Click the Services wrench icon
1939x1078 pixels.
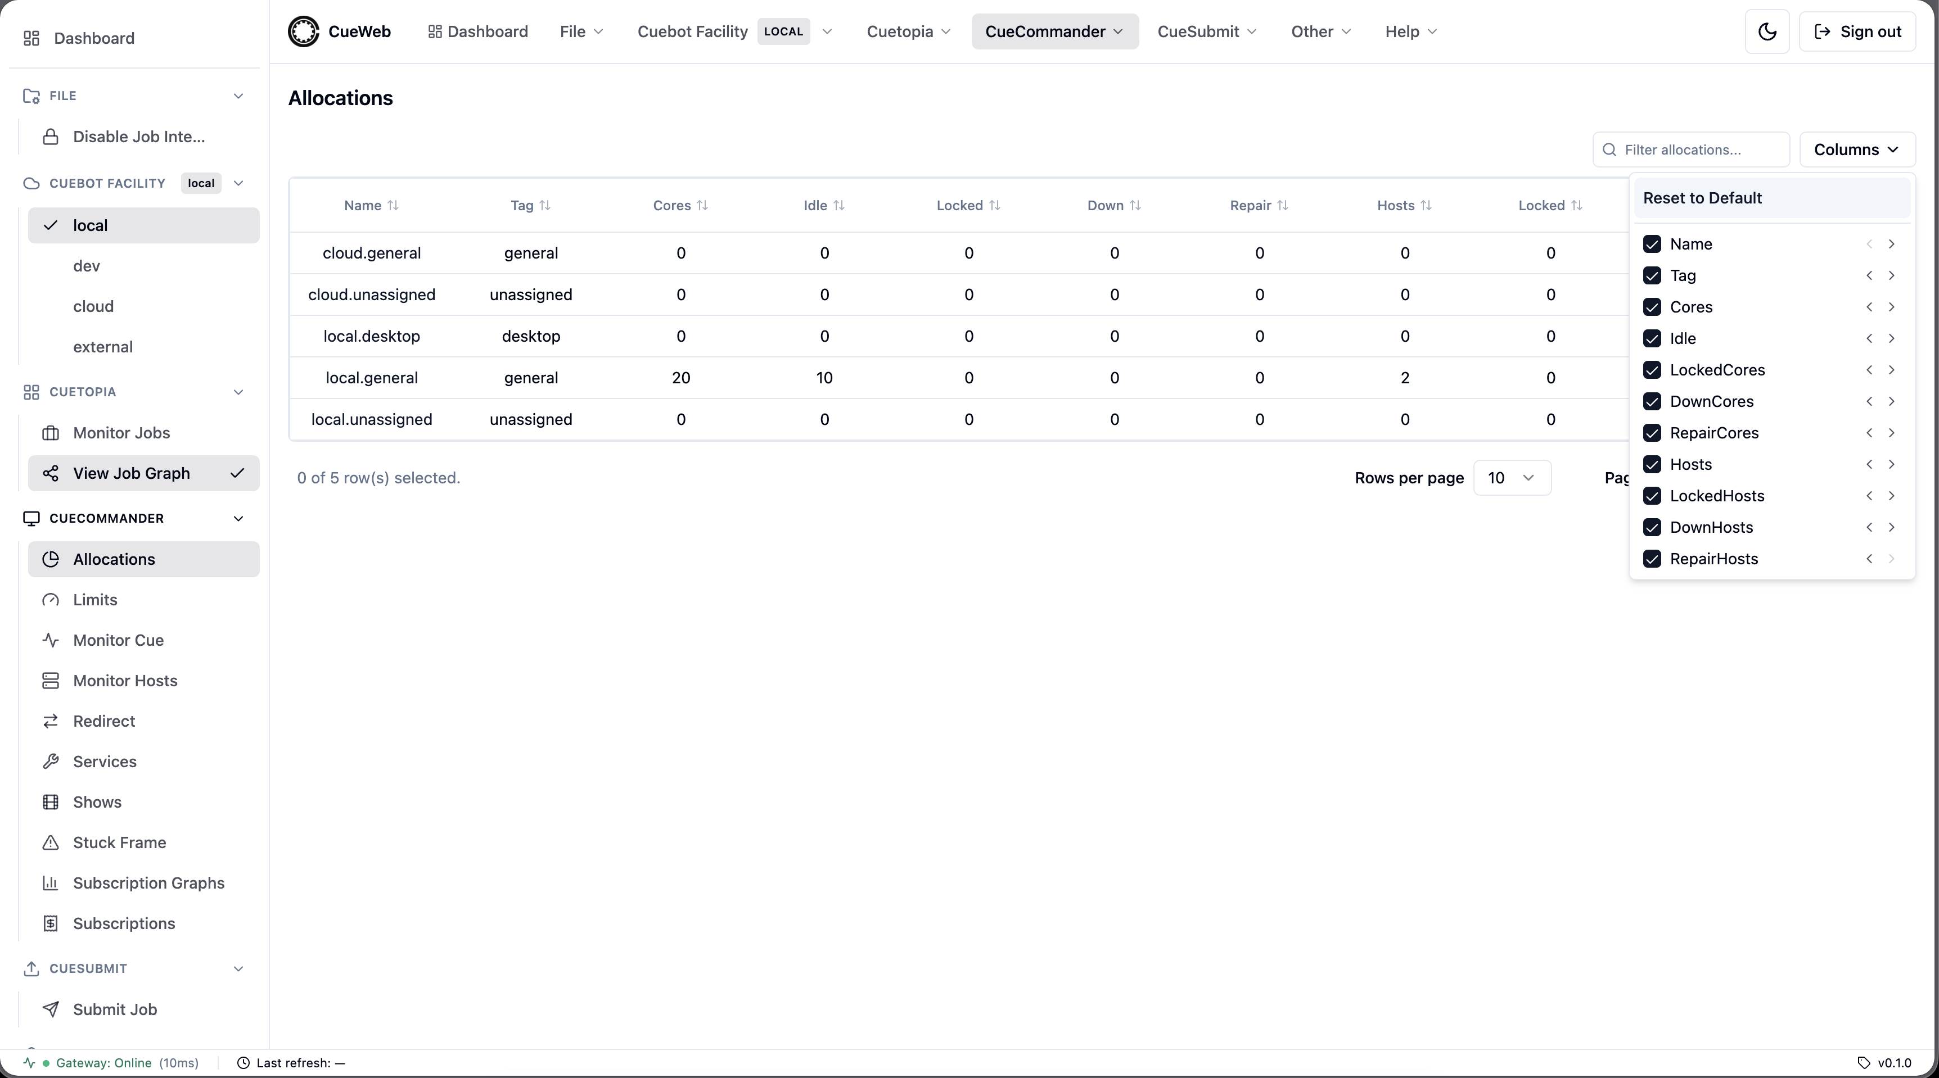click(51, 762)
